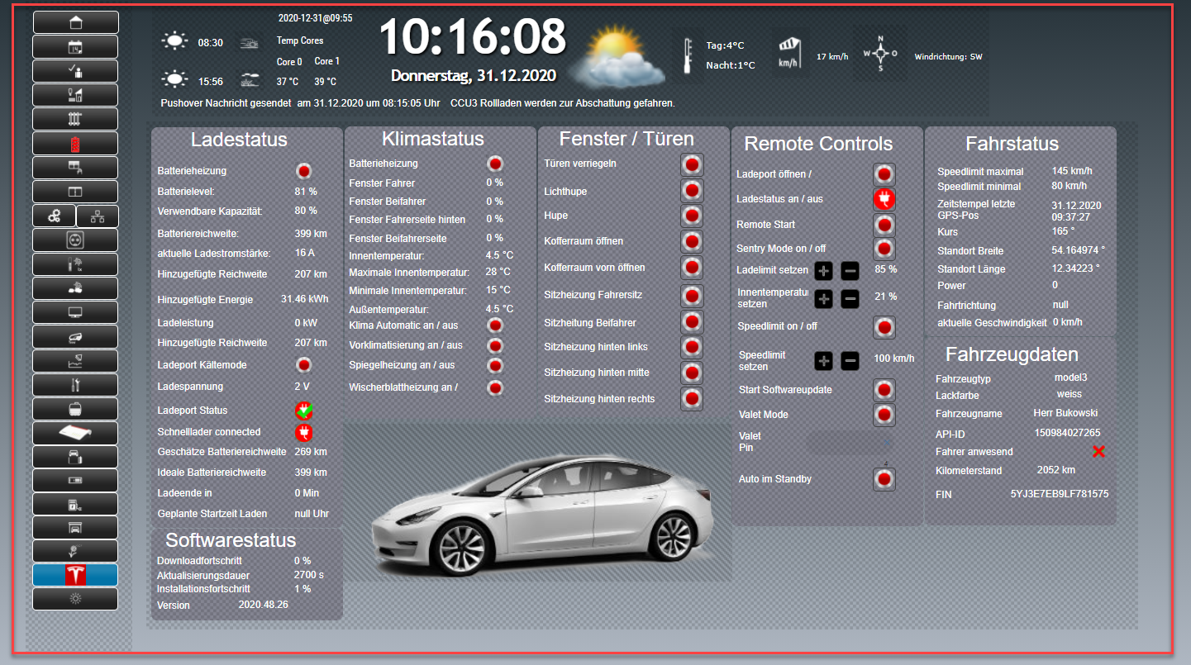Open the window shutter sidebar button
The width and height of the screenshot is (1191, 665).
tap(75, 168)
